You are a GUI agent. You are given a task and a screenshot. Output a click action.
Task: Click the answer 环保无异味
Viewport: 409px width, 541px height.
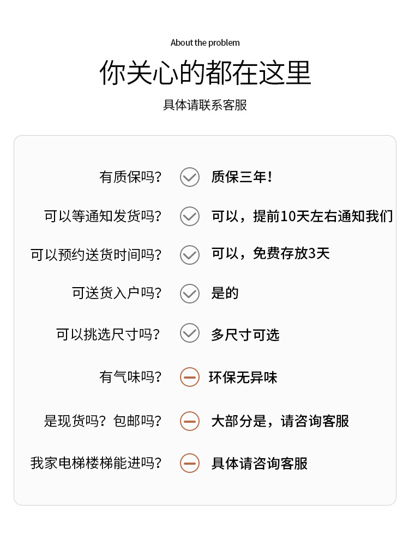[x=243, y=378]
